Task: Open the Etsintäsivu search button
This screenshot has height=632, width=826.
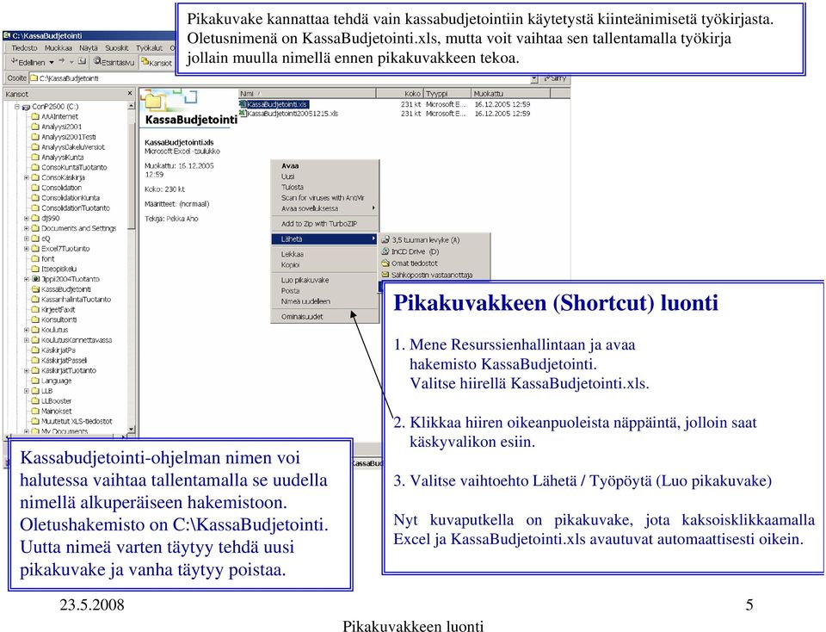Action: [114, 62]
